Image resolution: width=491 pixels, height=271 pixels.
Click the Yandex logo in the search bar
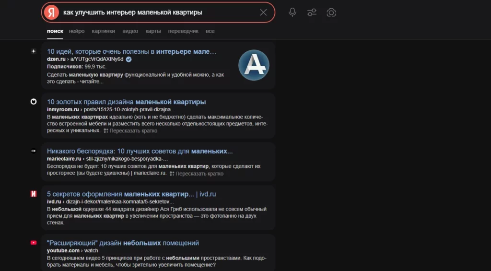point(51,12)
